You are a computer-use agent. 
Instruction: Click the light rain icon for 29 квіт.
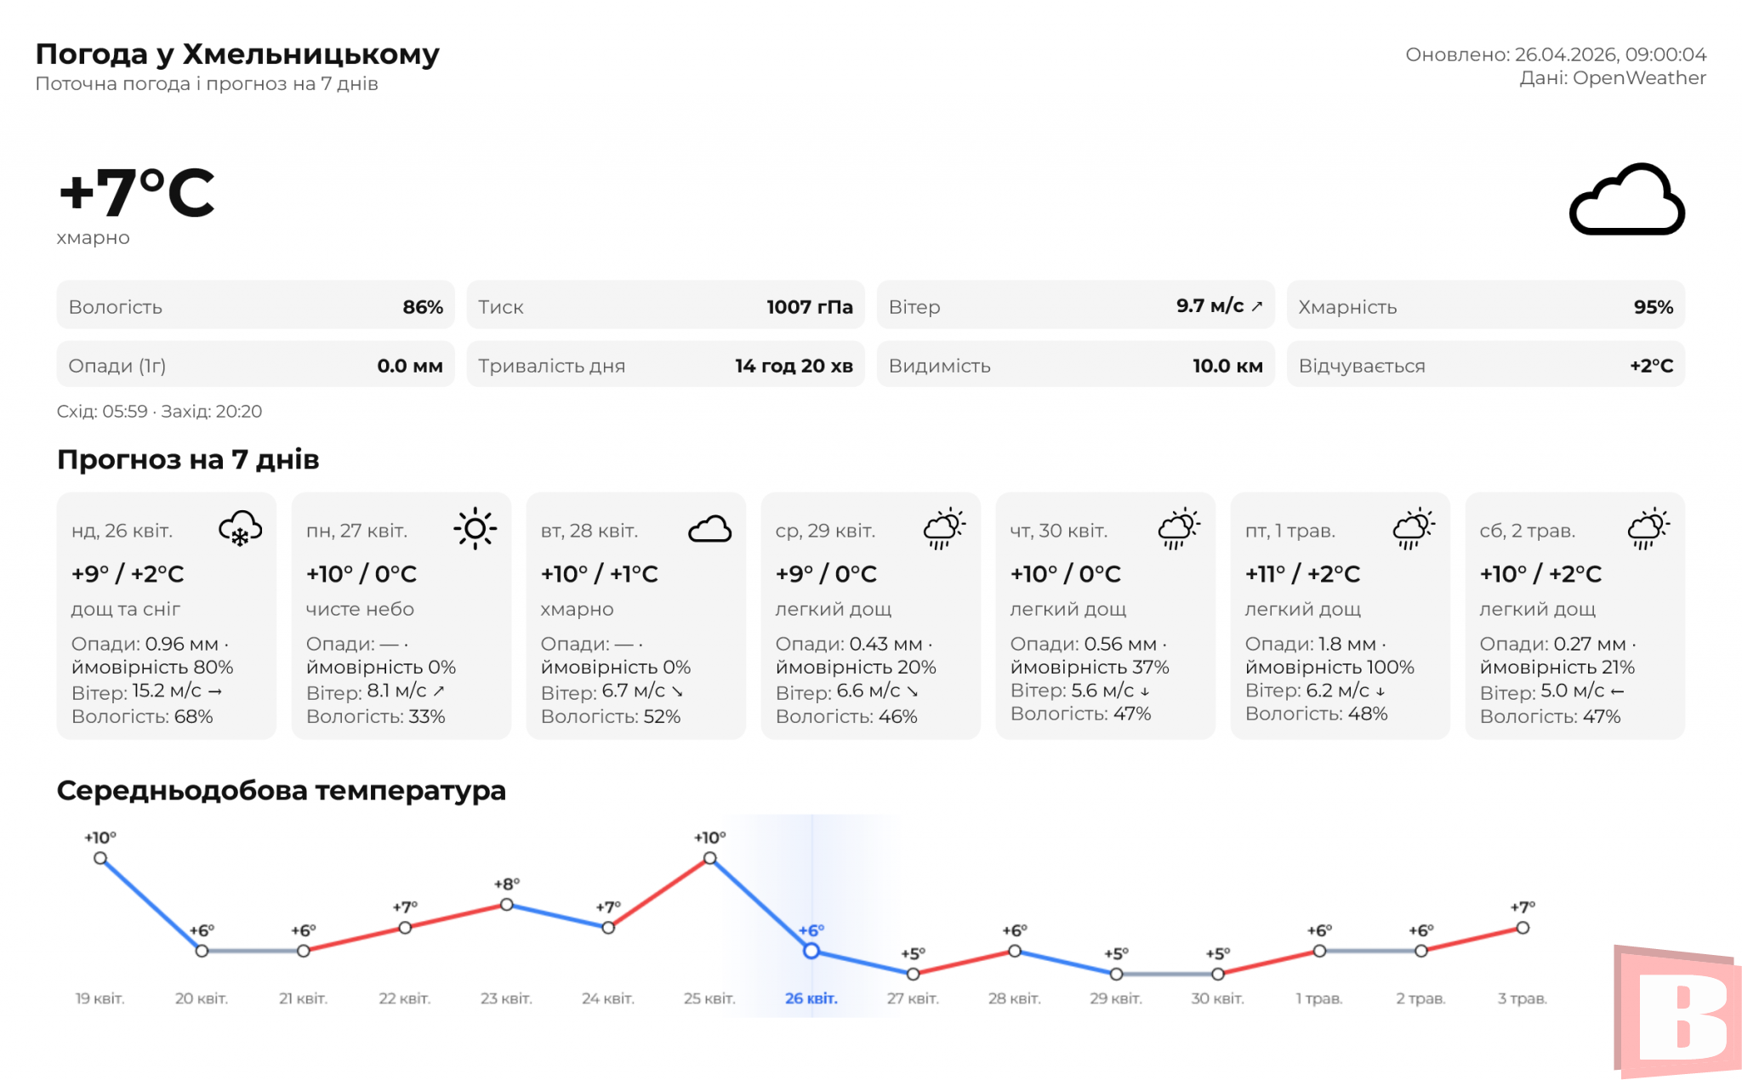944,529
